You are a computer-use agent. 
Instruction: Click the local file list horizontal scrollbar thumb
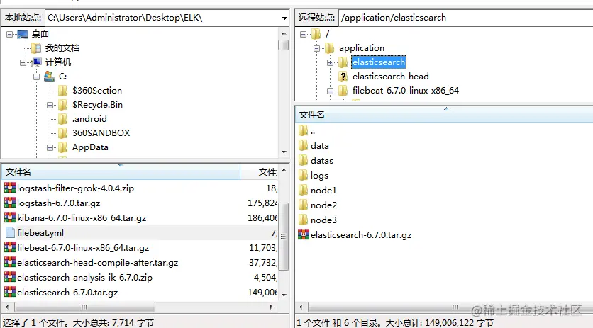coord(84,307)
